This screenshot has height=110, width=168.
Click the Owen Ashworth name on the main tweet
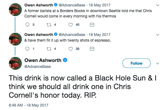click(43, 60)
